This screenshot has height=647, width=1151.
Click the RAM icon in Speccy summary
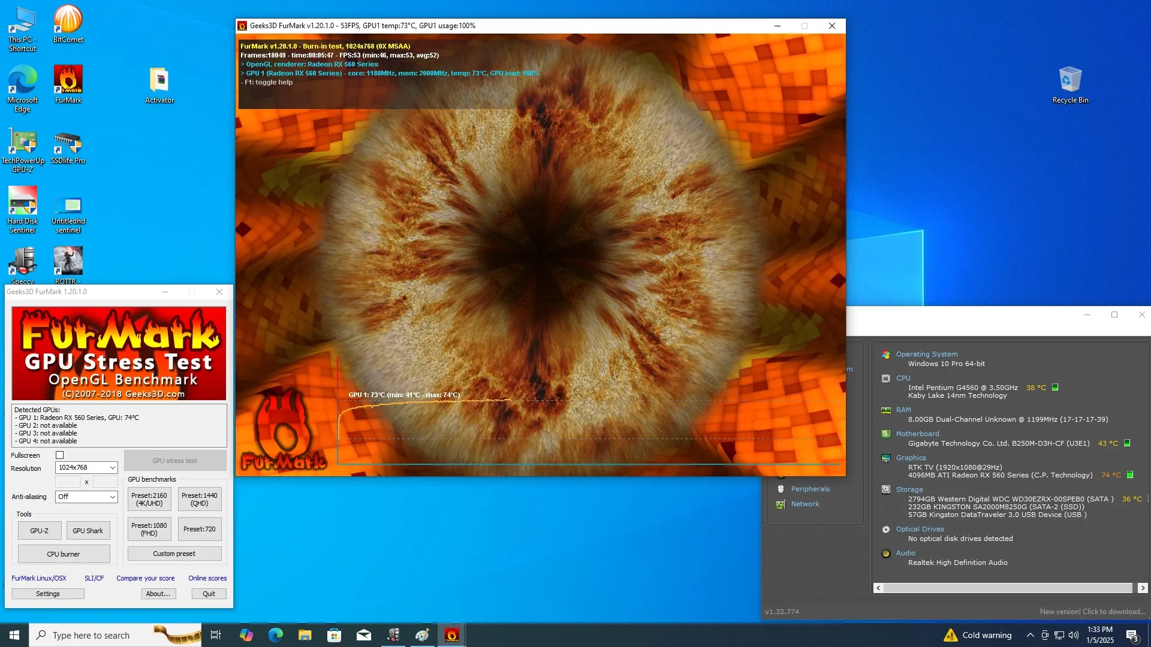click(885, 410)
